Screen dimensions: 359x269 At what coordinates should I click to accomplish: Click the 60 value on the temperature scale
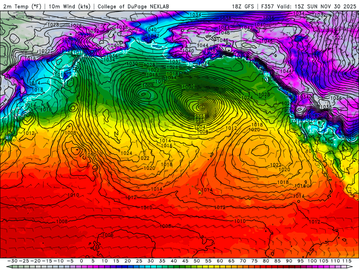coord(220,261)
